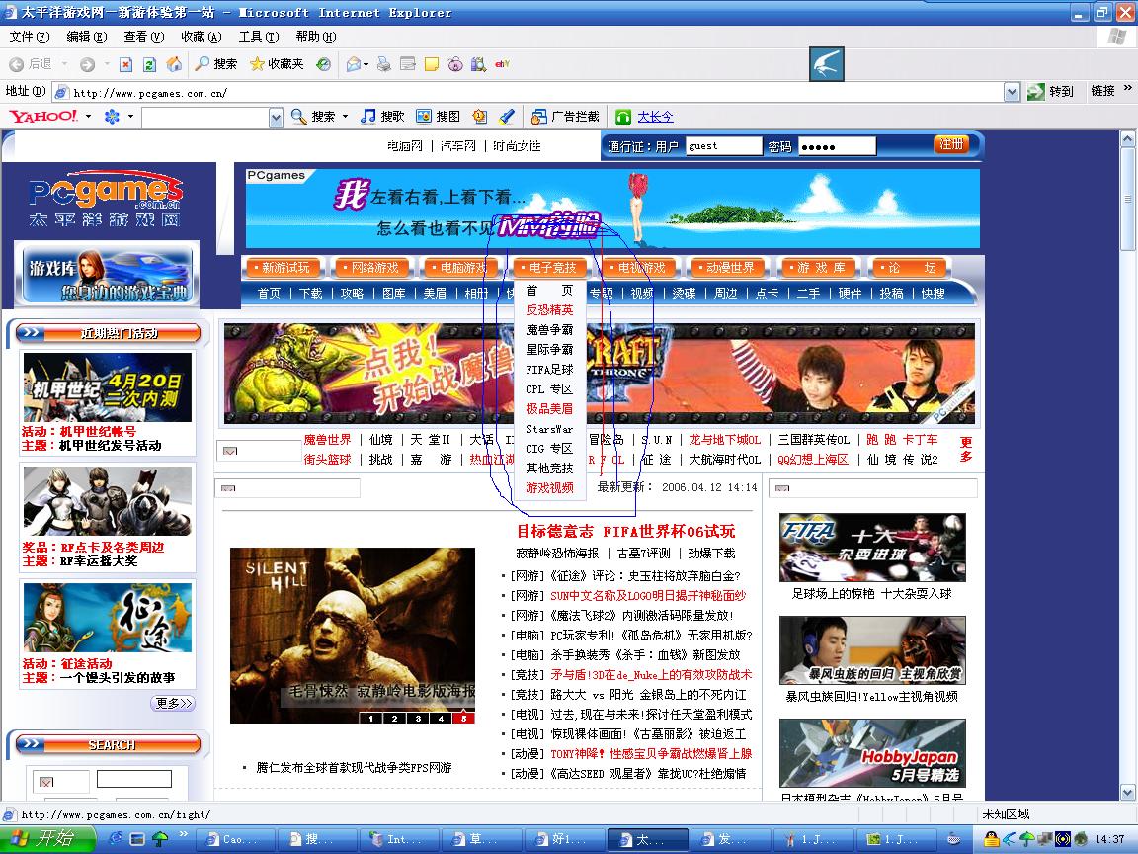Click the eBay icon in the toolbar
This screenshot has width=1138, height=854.
[x=502, y=64]
